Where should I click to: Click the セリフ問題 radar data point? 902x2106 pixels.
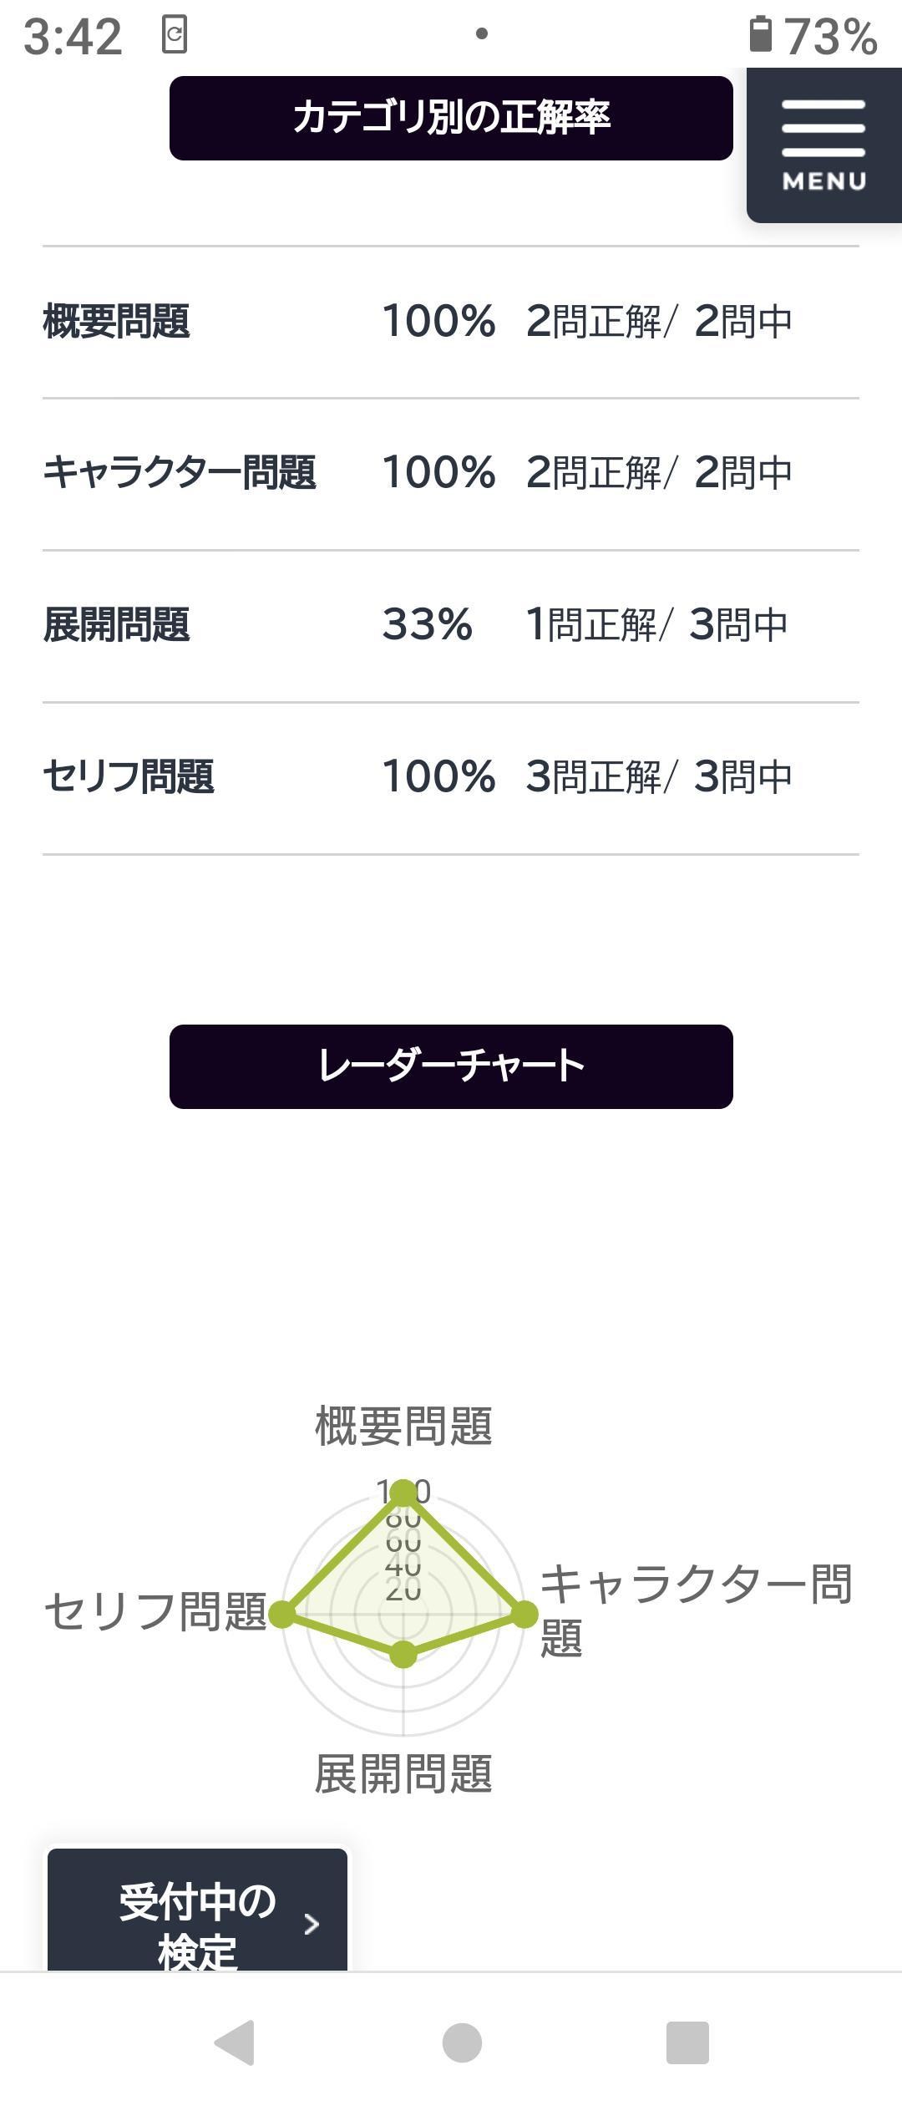282,1614
